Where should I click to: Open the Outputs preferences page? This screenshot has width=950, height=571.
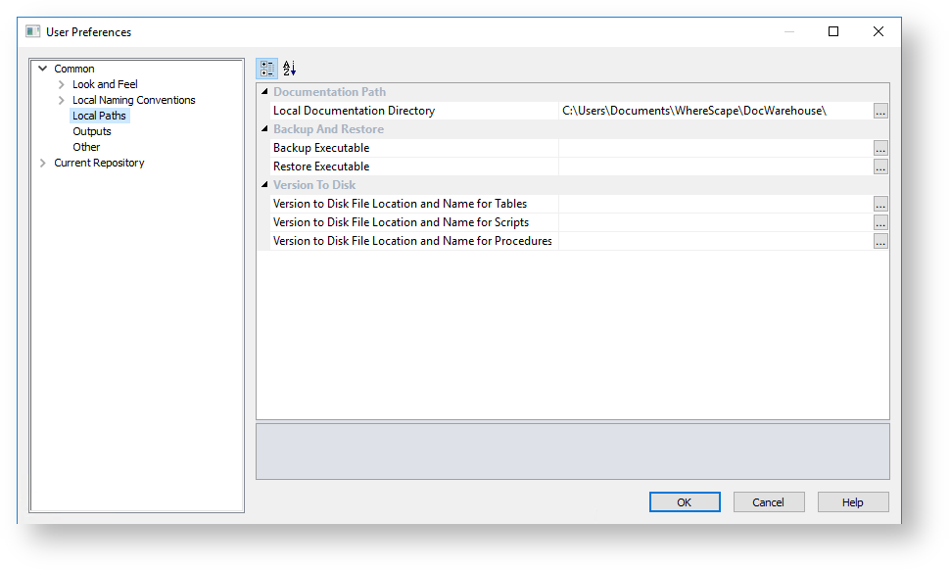pyautogui.click(x=92, y=131)
